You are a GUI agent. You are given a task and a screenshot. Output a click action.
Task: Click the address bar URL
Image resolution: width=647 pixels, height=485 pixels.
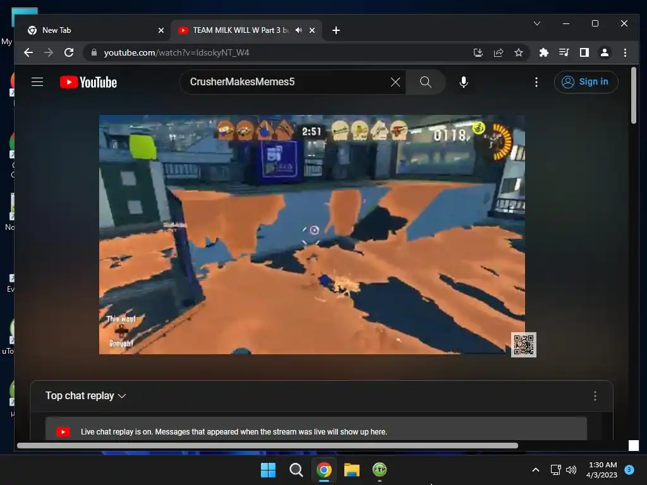click(177, 52)
